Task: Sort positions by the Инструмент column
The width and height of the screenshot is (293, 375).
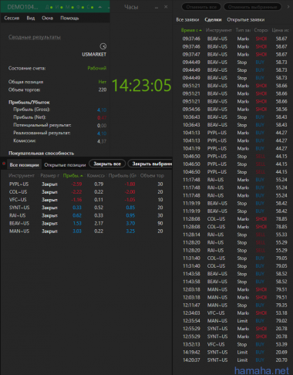Action: click(22, 176)
